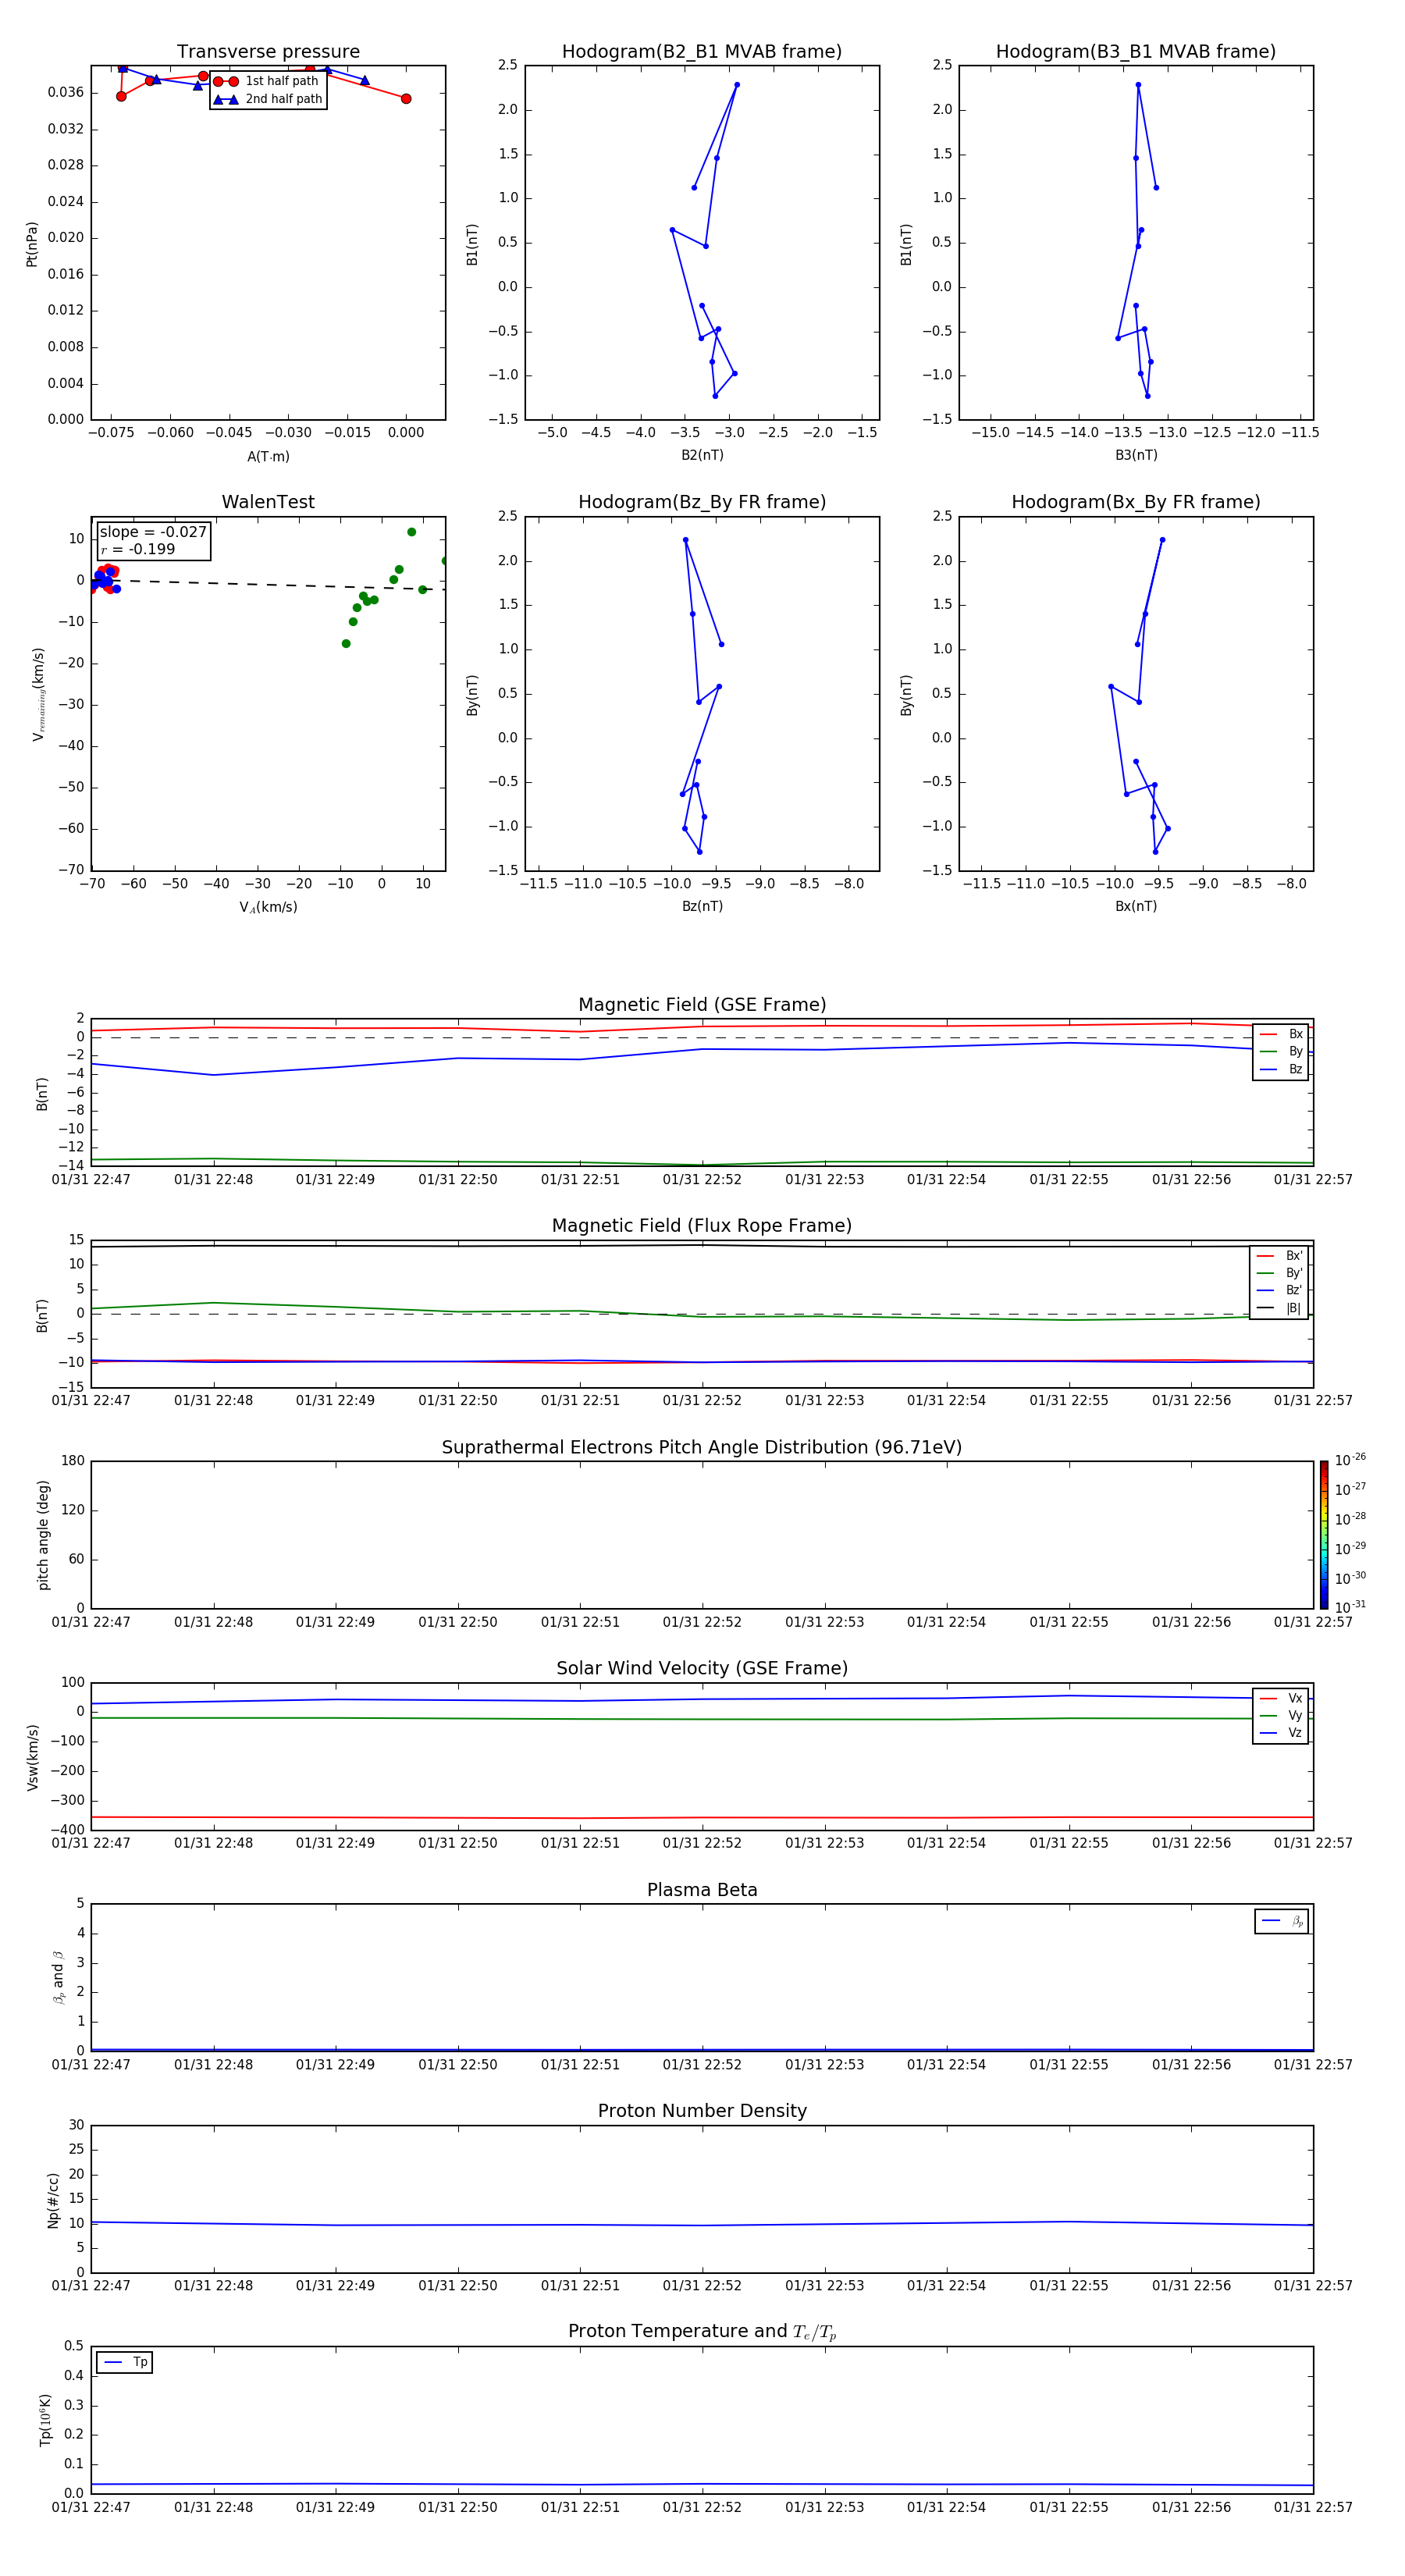Click the "A(T·m)" x-axis label

(268, 456)
